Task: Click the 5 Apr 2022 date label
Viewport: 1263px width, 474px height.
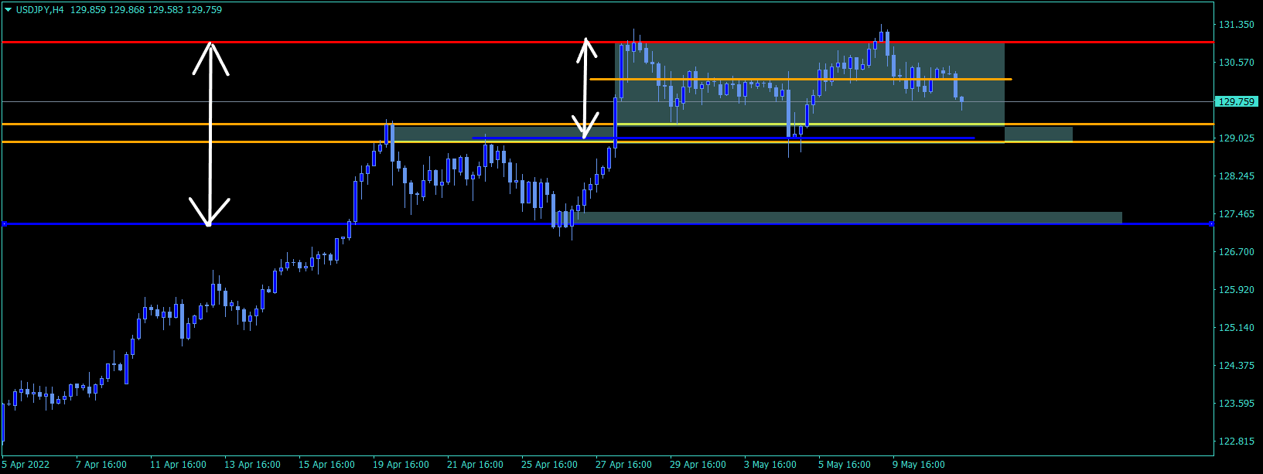Action: (x=26, y=465)
